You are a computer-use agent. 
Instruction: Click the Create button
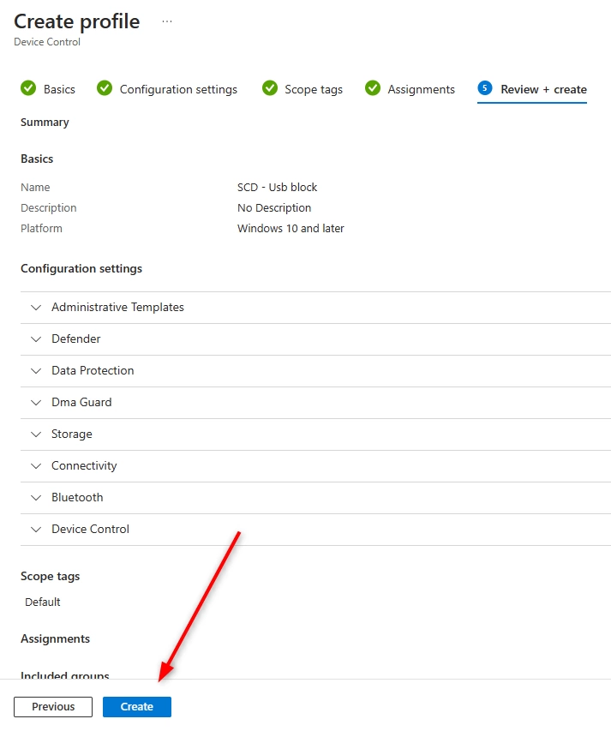136,706
